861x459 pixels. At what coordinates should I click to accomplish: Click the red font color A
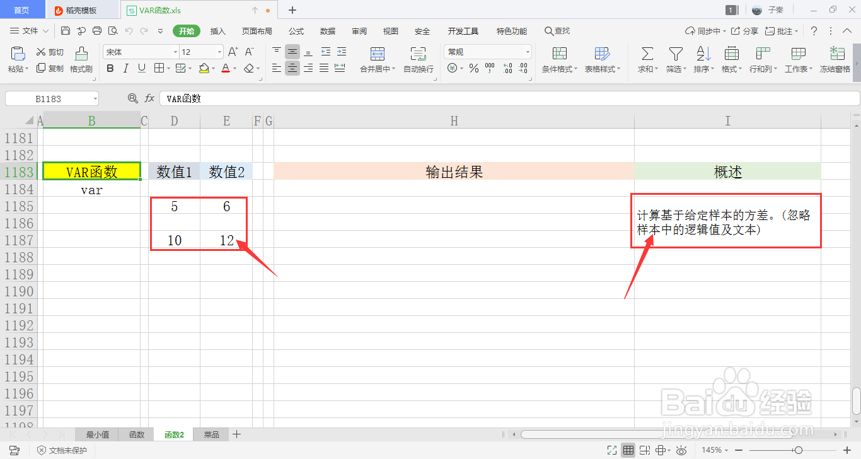226,68
